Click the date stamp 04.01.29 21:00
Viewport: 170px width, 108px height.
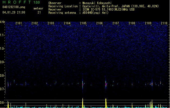[x=14, y=12]
